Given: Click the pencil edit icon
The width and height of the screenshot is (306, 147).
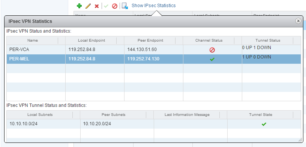Looking at the screenshot, I should click(x=88, y=6).
